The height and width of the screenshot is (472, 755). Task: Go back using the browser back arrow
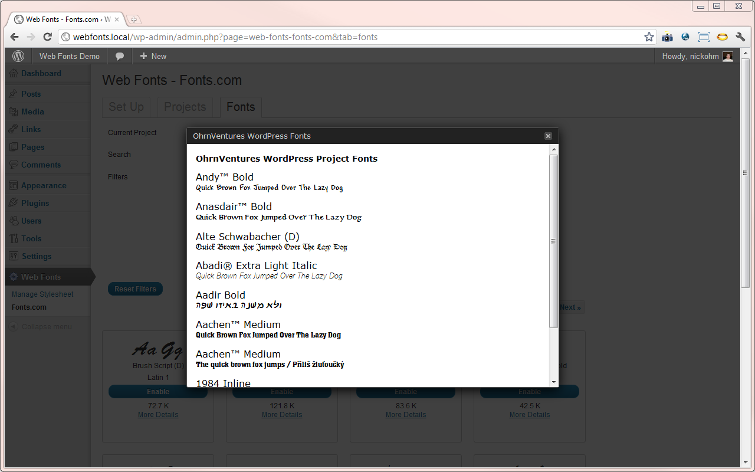15,37
